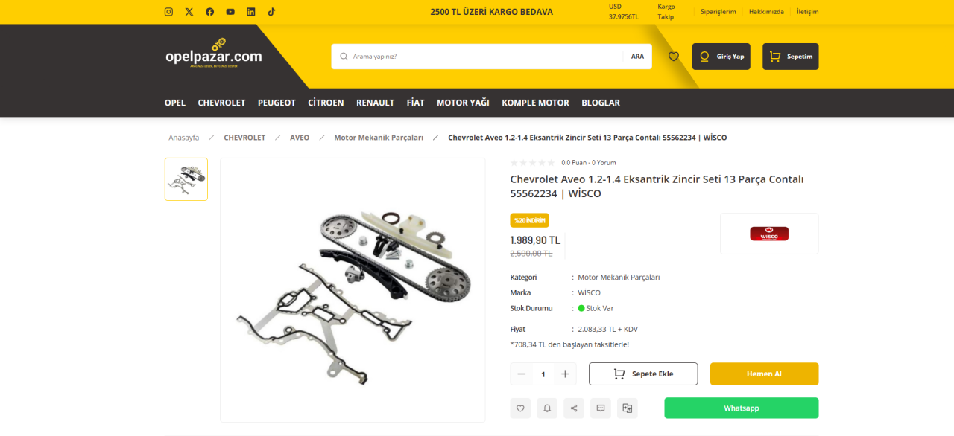The image size is (954, 436).
Task: Click the Sepete Ekle button
Action: [643, 374]
